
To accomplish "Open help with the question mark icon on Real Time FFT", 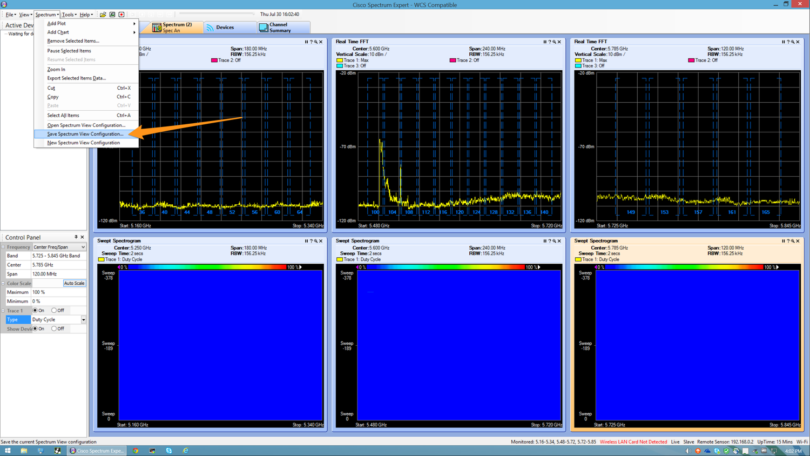I will pos(550,42).
